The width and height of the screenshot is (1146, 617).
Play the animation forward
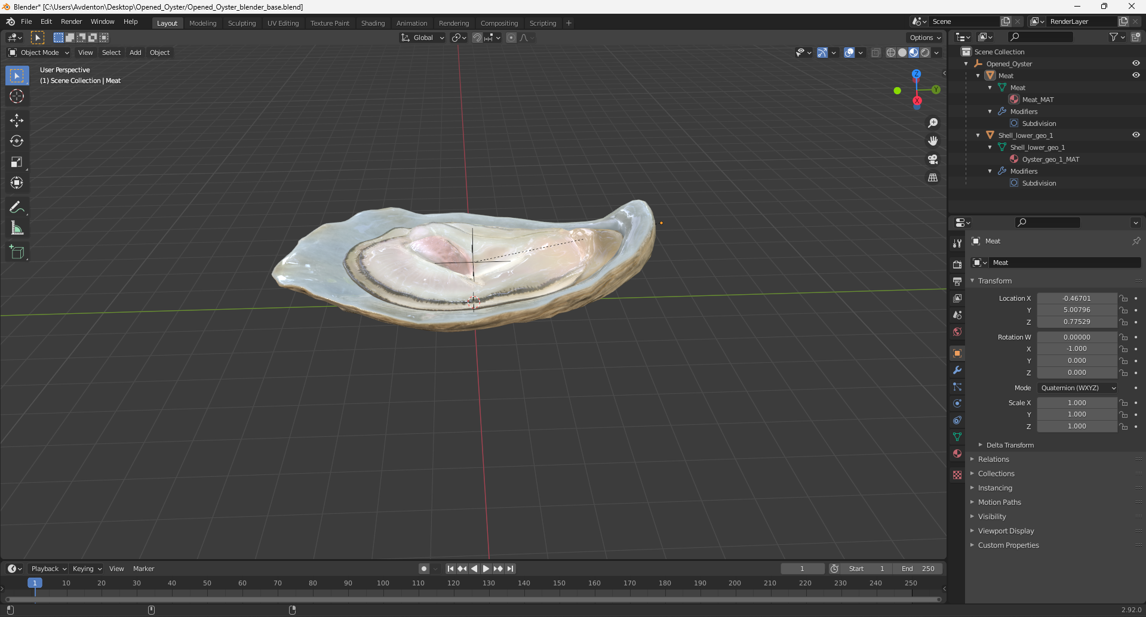486,569
